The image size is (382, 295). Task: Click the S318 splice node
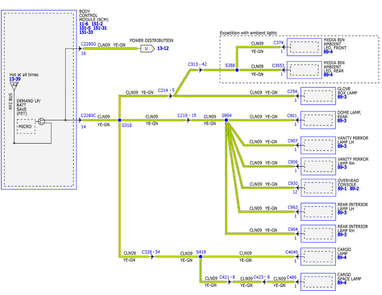tap(119, 120)
